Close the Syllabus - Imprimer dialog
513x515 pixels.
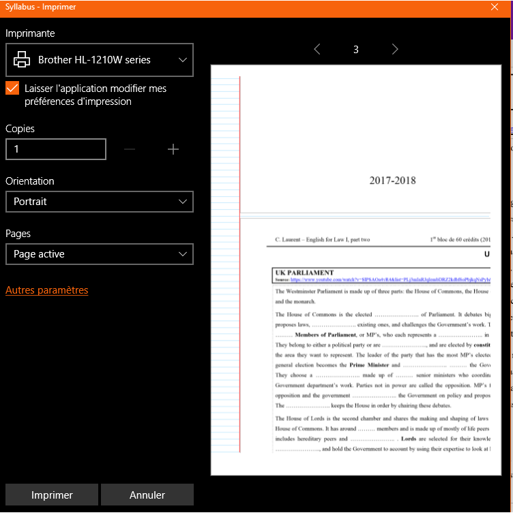(x=495, y=7)
